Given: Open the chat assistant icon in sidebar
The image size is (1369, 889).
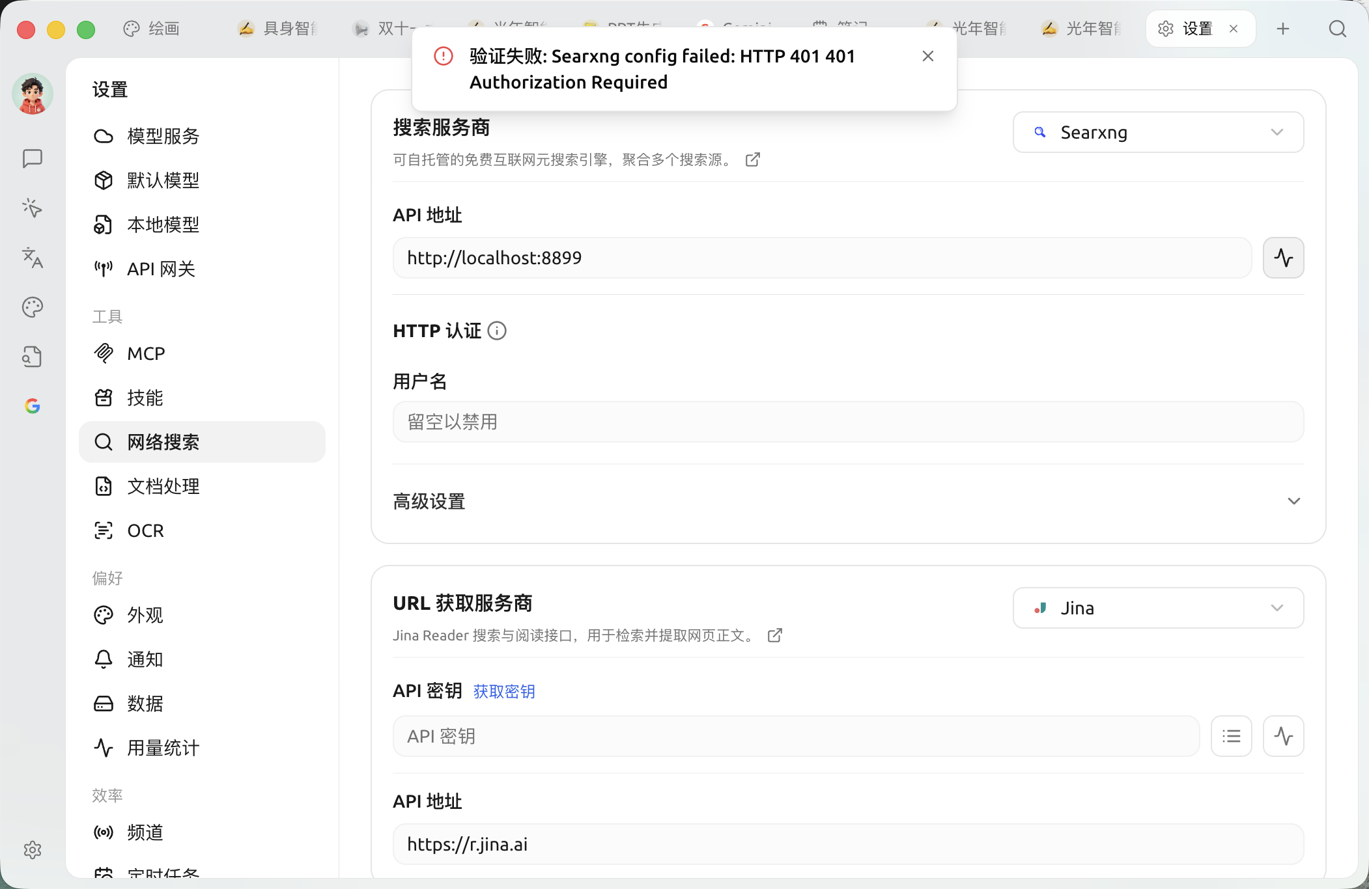Looking at the screenshot, I should tap(32, 158).
